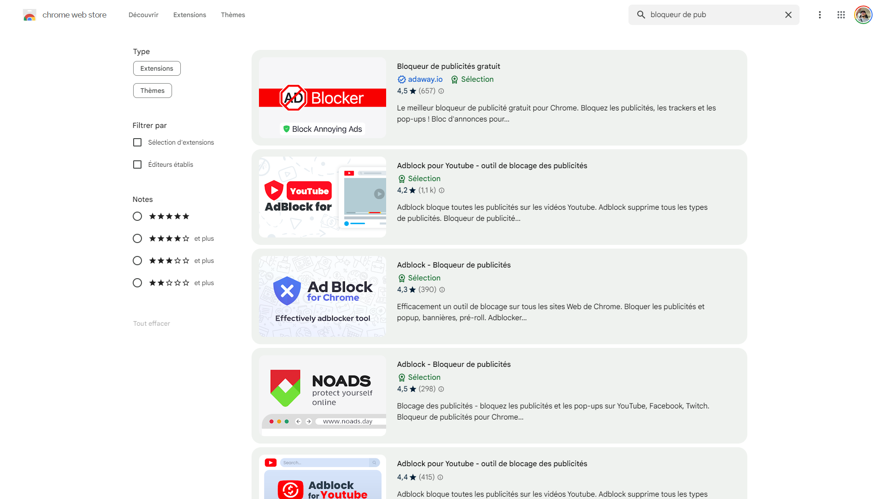Open the three-dot options menu

[x=819, y=15]
